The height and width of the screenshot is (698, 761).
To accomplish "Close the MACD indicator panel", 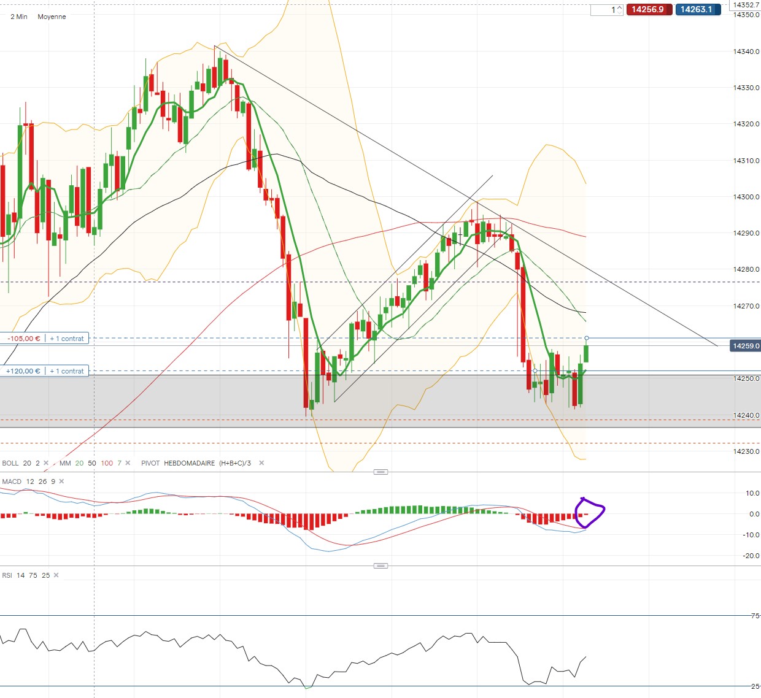I will pos(61,481).
